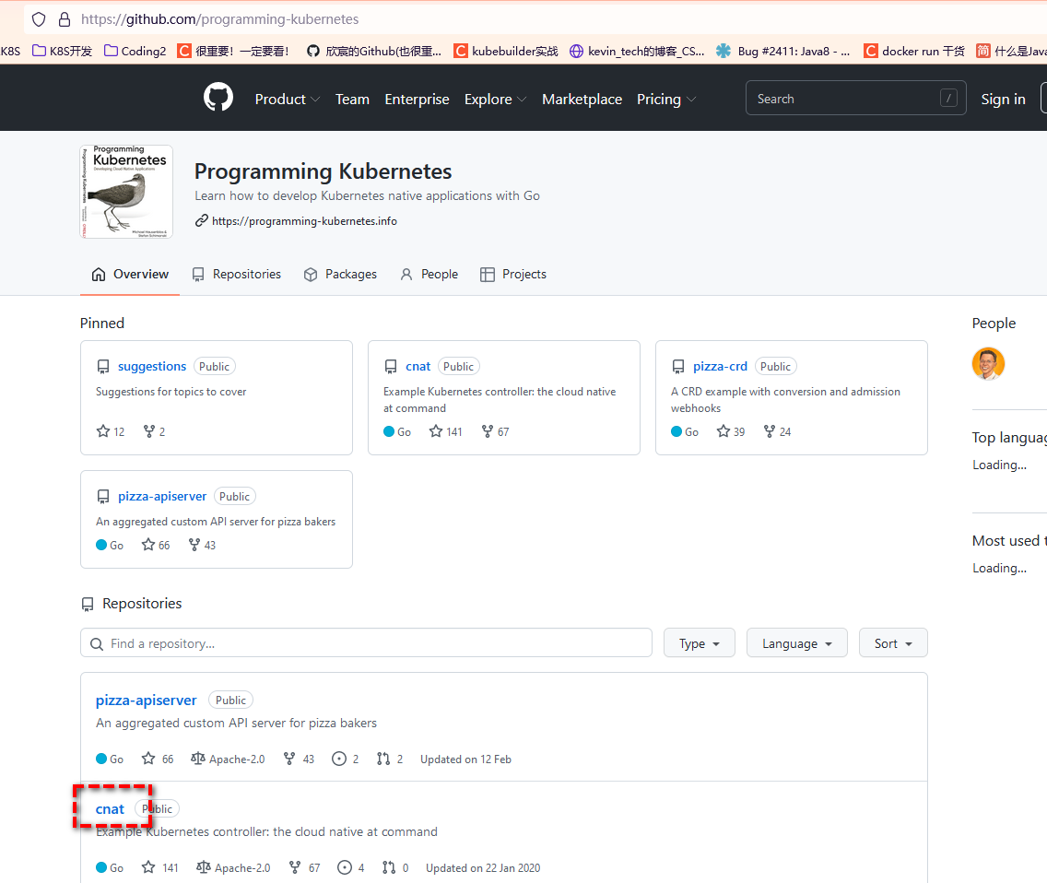Open the pinned suggestions repository
1047x883 pixels.
tap(151, 366)
